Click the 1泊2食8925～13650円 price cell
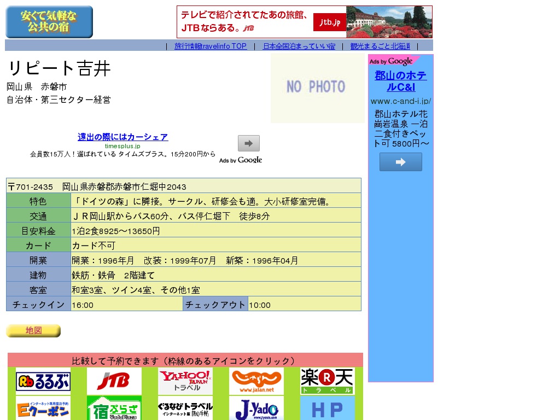Screen dimensions: 560x420 [x=216, y=230]
